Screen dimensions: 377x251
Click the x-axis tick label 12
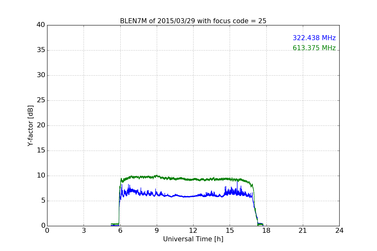[193, 230]
